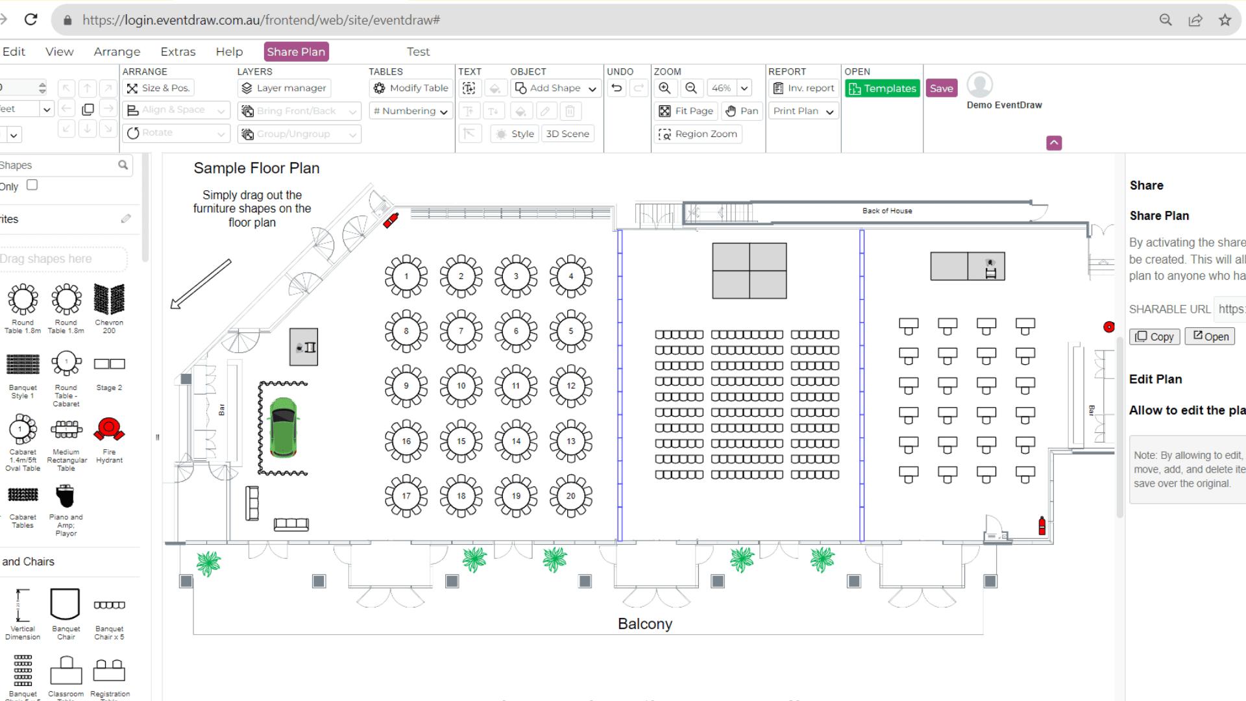Screen dimensions: 1246x701
Task: Click the zoom out magnifier icon
Action: pyautogui.click(x=691, y=88)
